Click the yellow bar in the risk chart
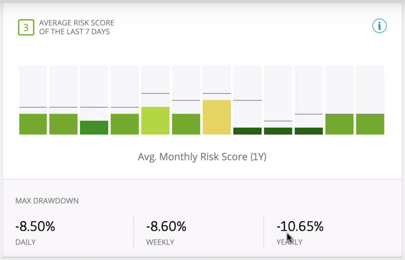405x260 pixels. click(x=216, y=117)
